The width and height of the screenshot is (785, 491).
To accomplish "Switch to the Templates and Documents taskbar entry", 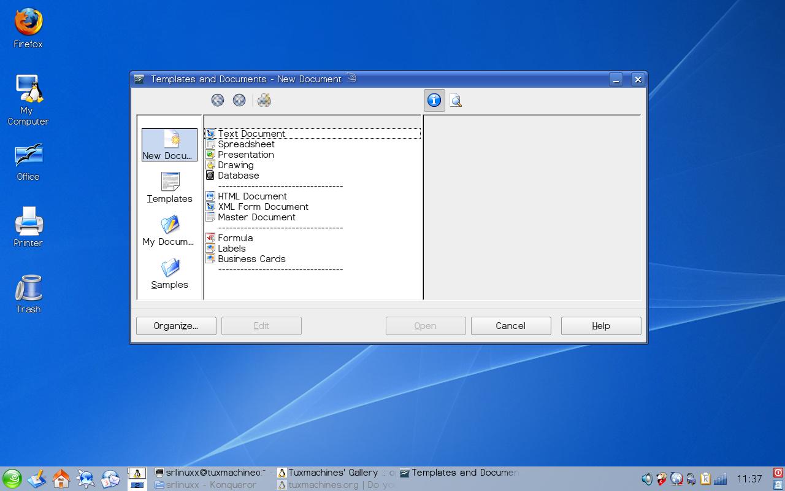I will 459,473.
